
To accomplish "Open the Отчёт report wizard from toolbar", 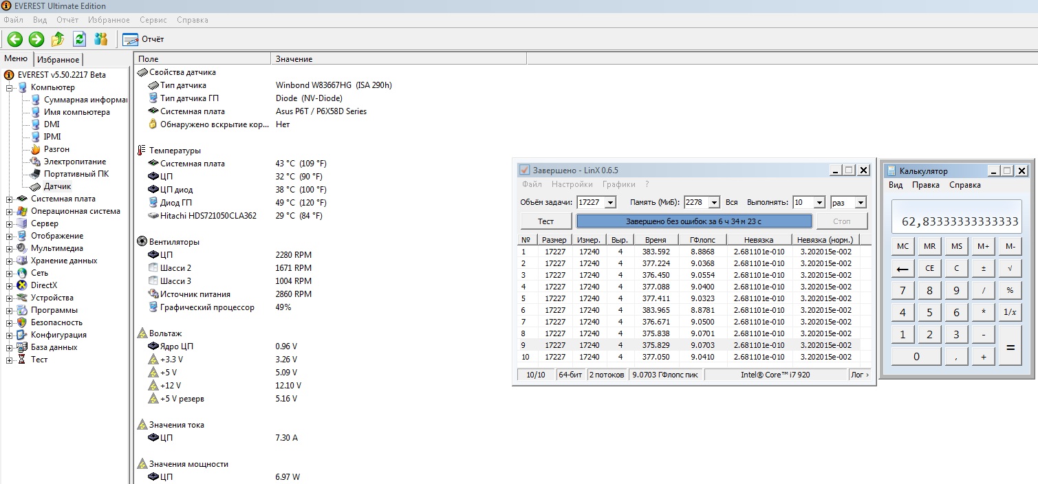I will [144, 39].
